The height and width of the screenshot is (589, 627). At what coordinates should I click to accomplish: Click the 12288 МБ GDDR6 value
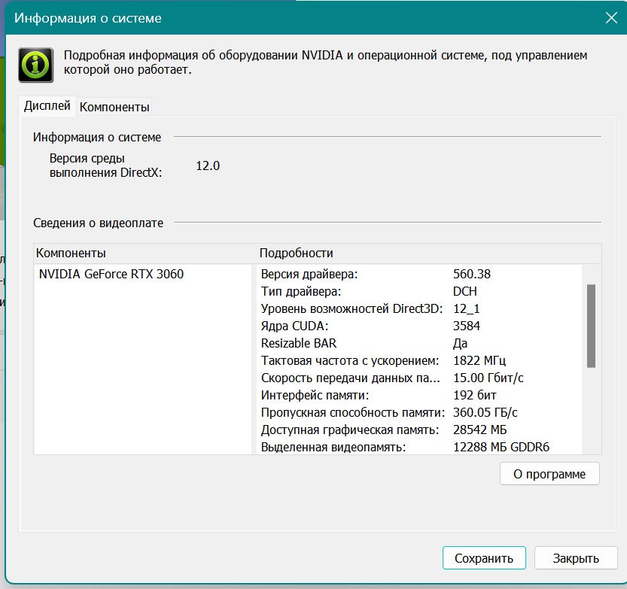tap(501, 447)
